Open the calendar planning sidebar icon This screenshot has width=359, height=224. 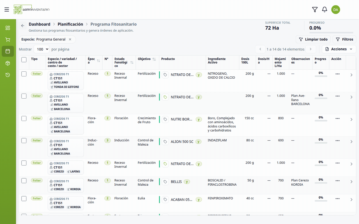click(8, 51)
